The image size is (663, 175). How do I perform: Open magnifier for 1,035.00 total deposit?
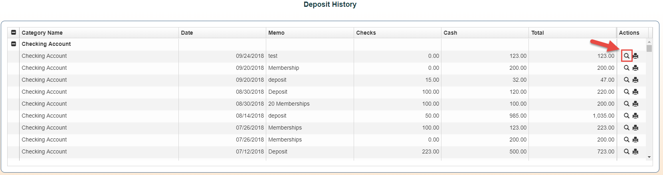pos(626,116)
